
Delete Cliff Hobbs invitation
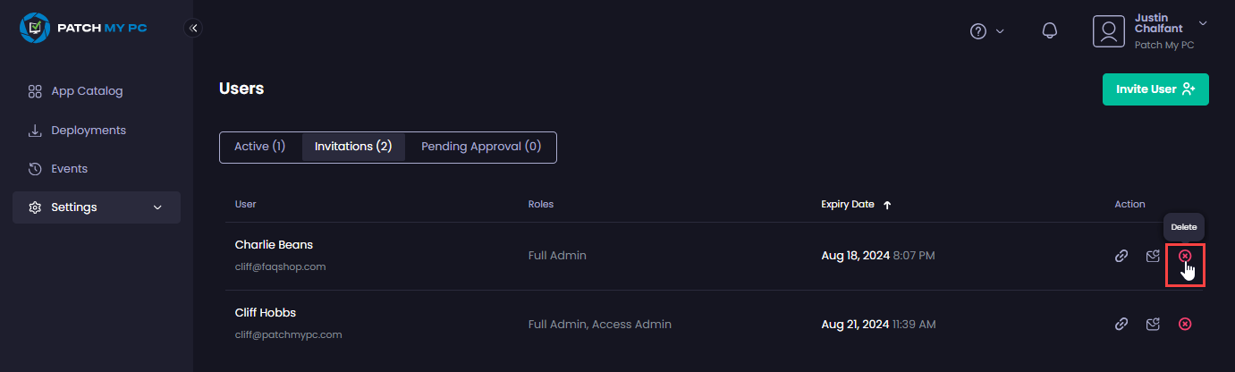click(x=1185, y=324)
